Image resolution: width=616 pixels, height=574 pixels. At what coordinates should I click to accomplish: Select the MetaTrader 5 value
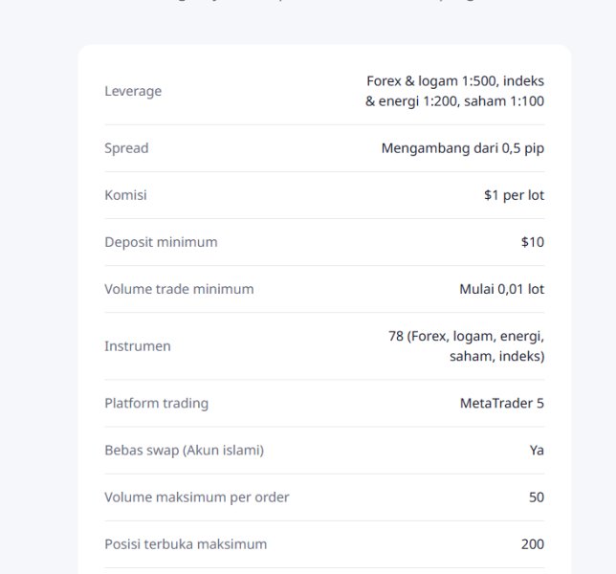point(502,403)
